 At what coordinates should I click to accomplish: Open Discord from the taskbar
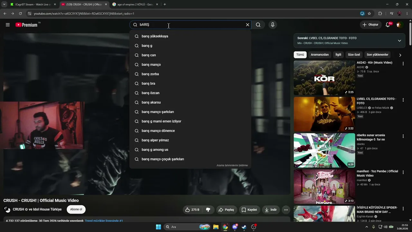[235, 227]
